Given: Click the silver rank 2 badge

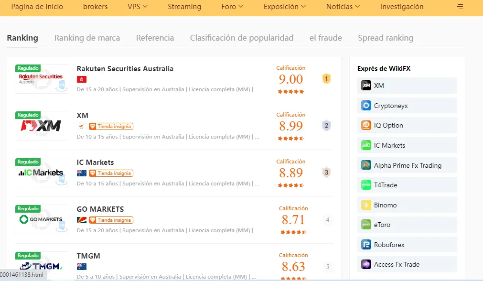Looking at the screenshot, I should (326, 126).
